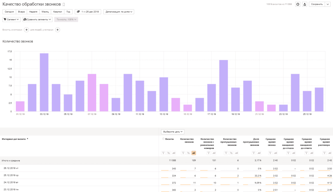
Task: Expand the Сегмент dropdown
Action: point(11,19)
